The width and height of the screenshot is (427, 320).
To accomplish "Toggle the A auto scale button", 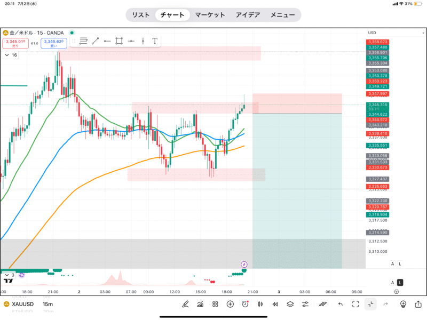I will (x=392, y=264).
